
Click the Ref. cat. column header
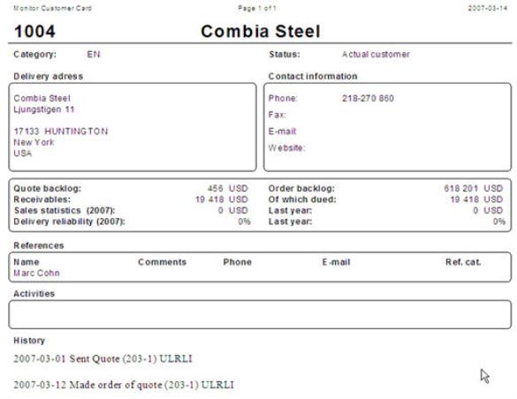point(463,262)
